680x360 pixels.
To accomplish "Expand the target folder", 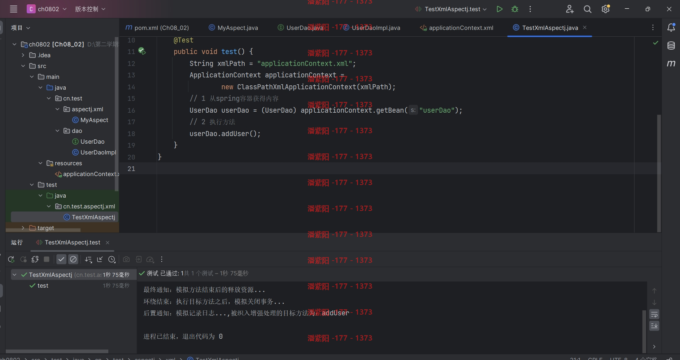I will (x=23, y=228).
